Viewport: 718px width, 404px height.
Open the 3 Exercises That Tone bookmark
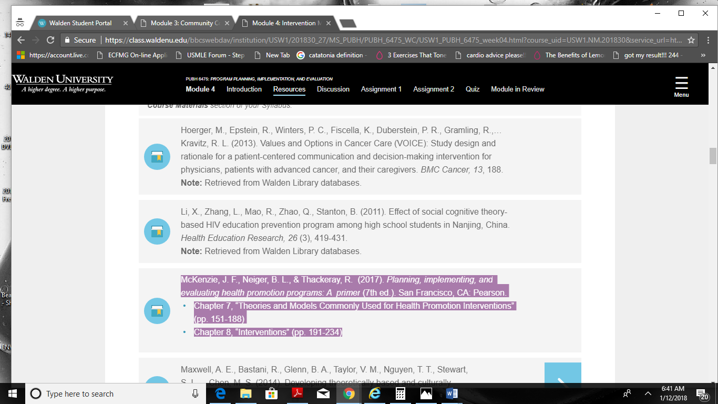point(411,55)
